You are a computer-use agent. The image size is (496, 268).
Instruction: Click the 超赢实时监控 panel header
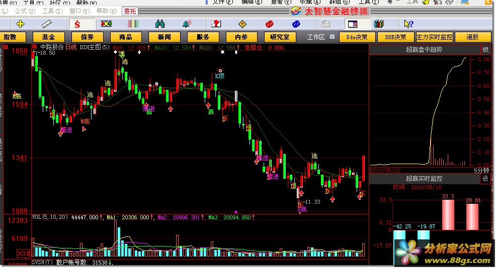click(424, 179)
